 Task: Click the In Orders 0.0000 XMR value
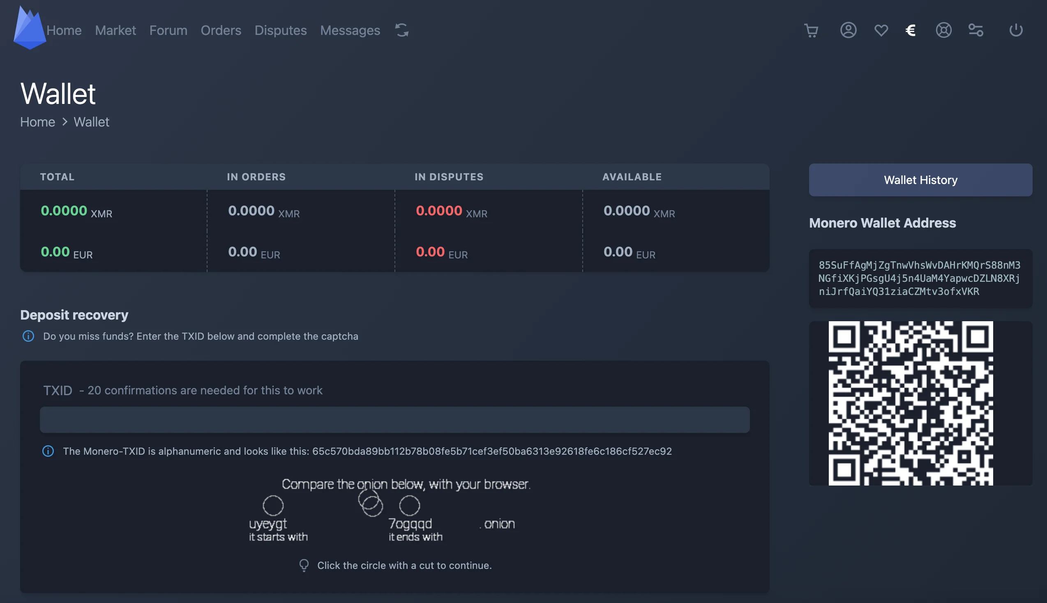pyautogui.click(x=264, y=211)
